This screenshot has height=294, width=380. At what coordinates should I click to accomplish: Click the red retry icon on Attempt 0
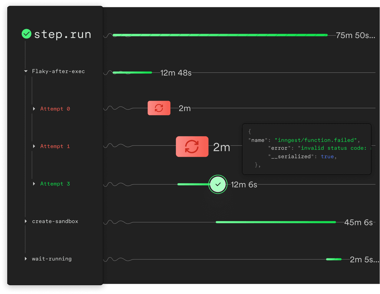[x=159, y=108]
